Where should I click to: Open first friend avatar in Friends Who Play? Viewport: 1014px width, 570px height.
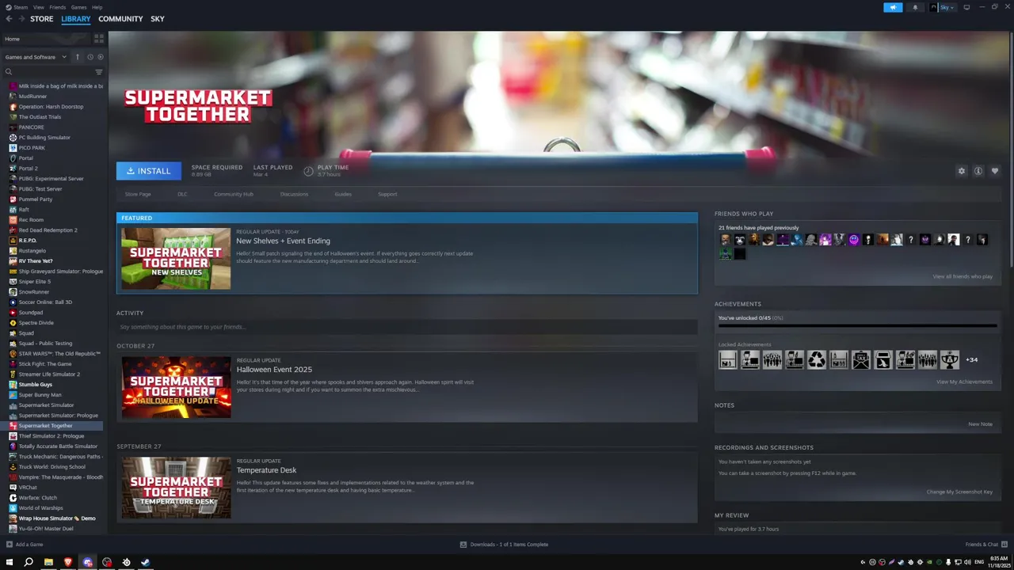[725, 240]
